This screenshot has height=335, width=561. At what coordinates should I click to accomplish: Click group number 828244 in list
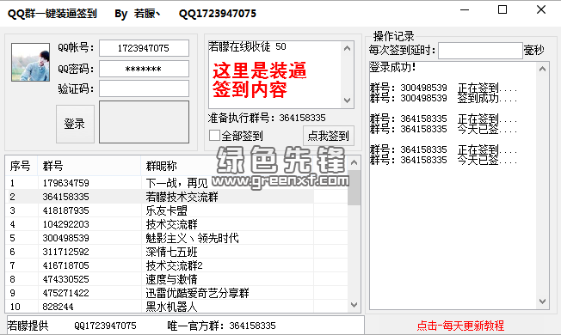58,307
